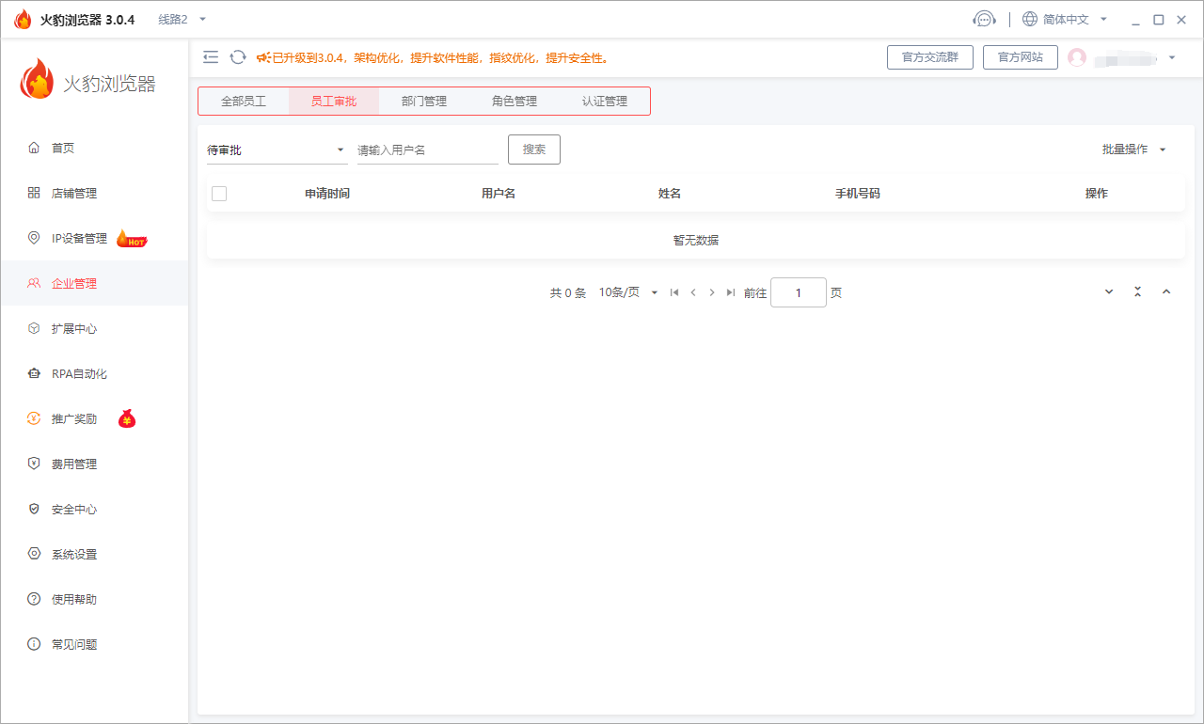Open the 认证管理 tab
Screen dimensions: 1204x724
[x=605, y=101]
